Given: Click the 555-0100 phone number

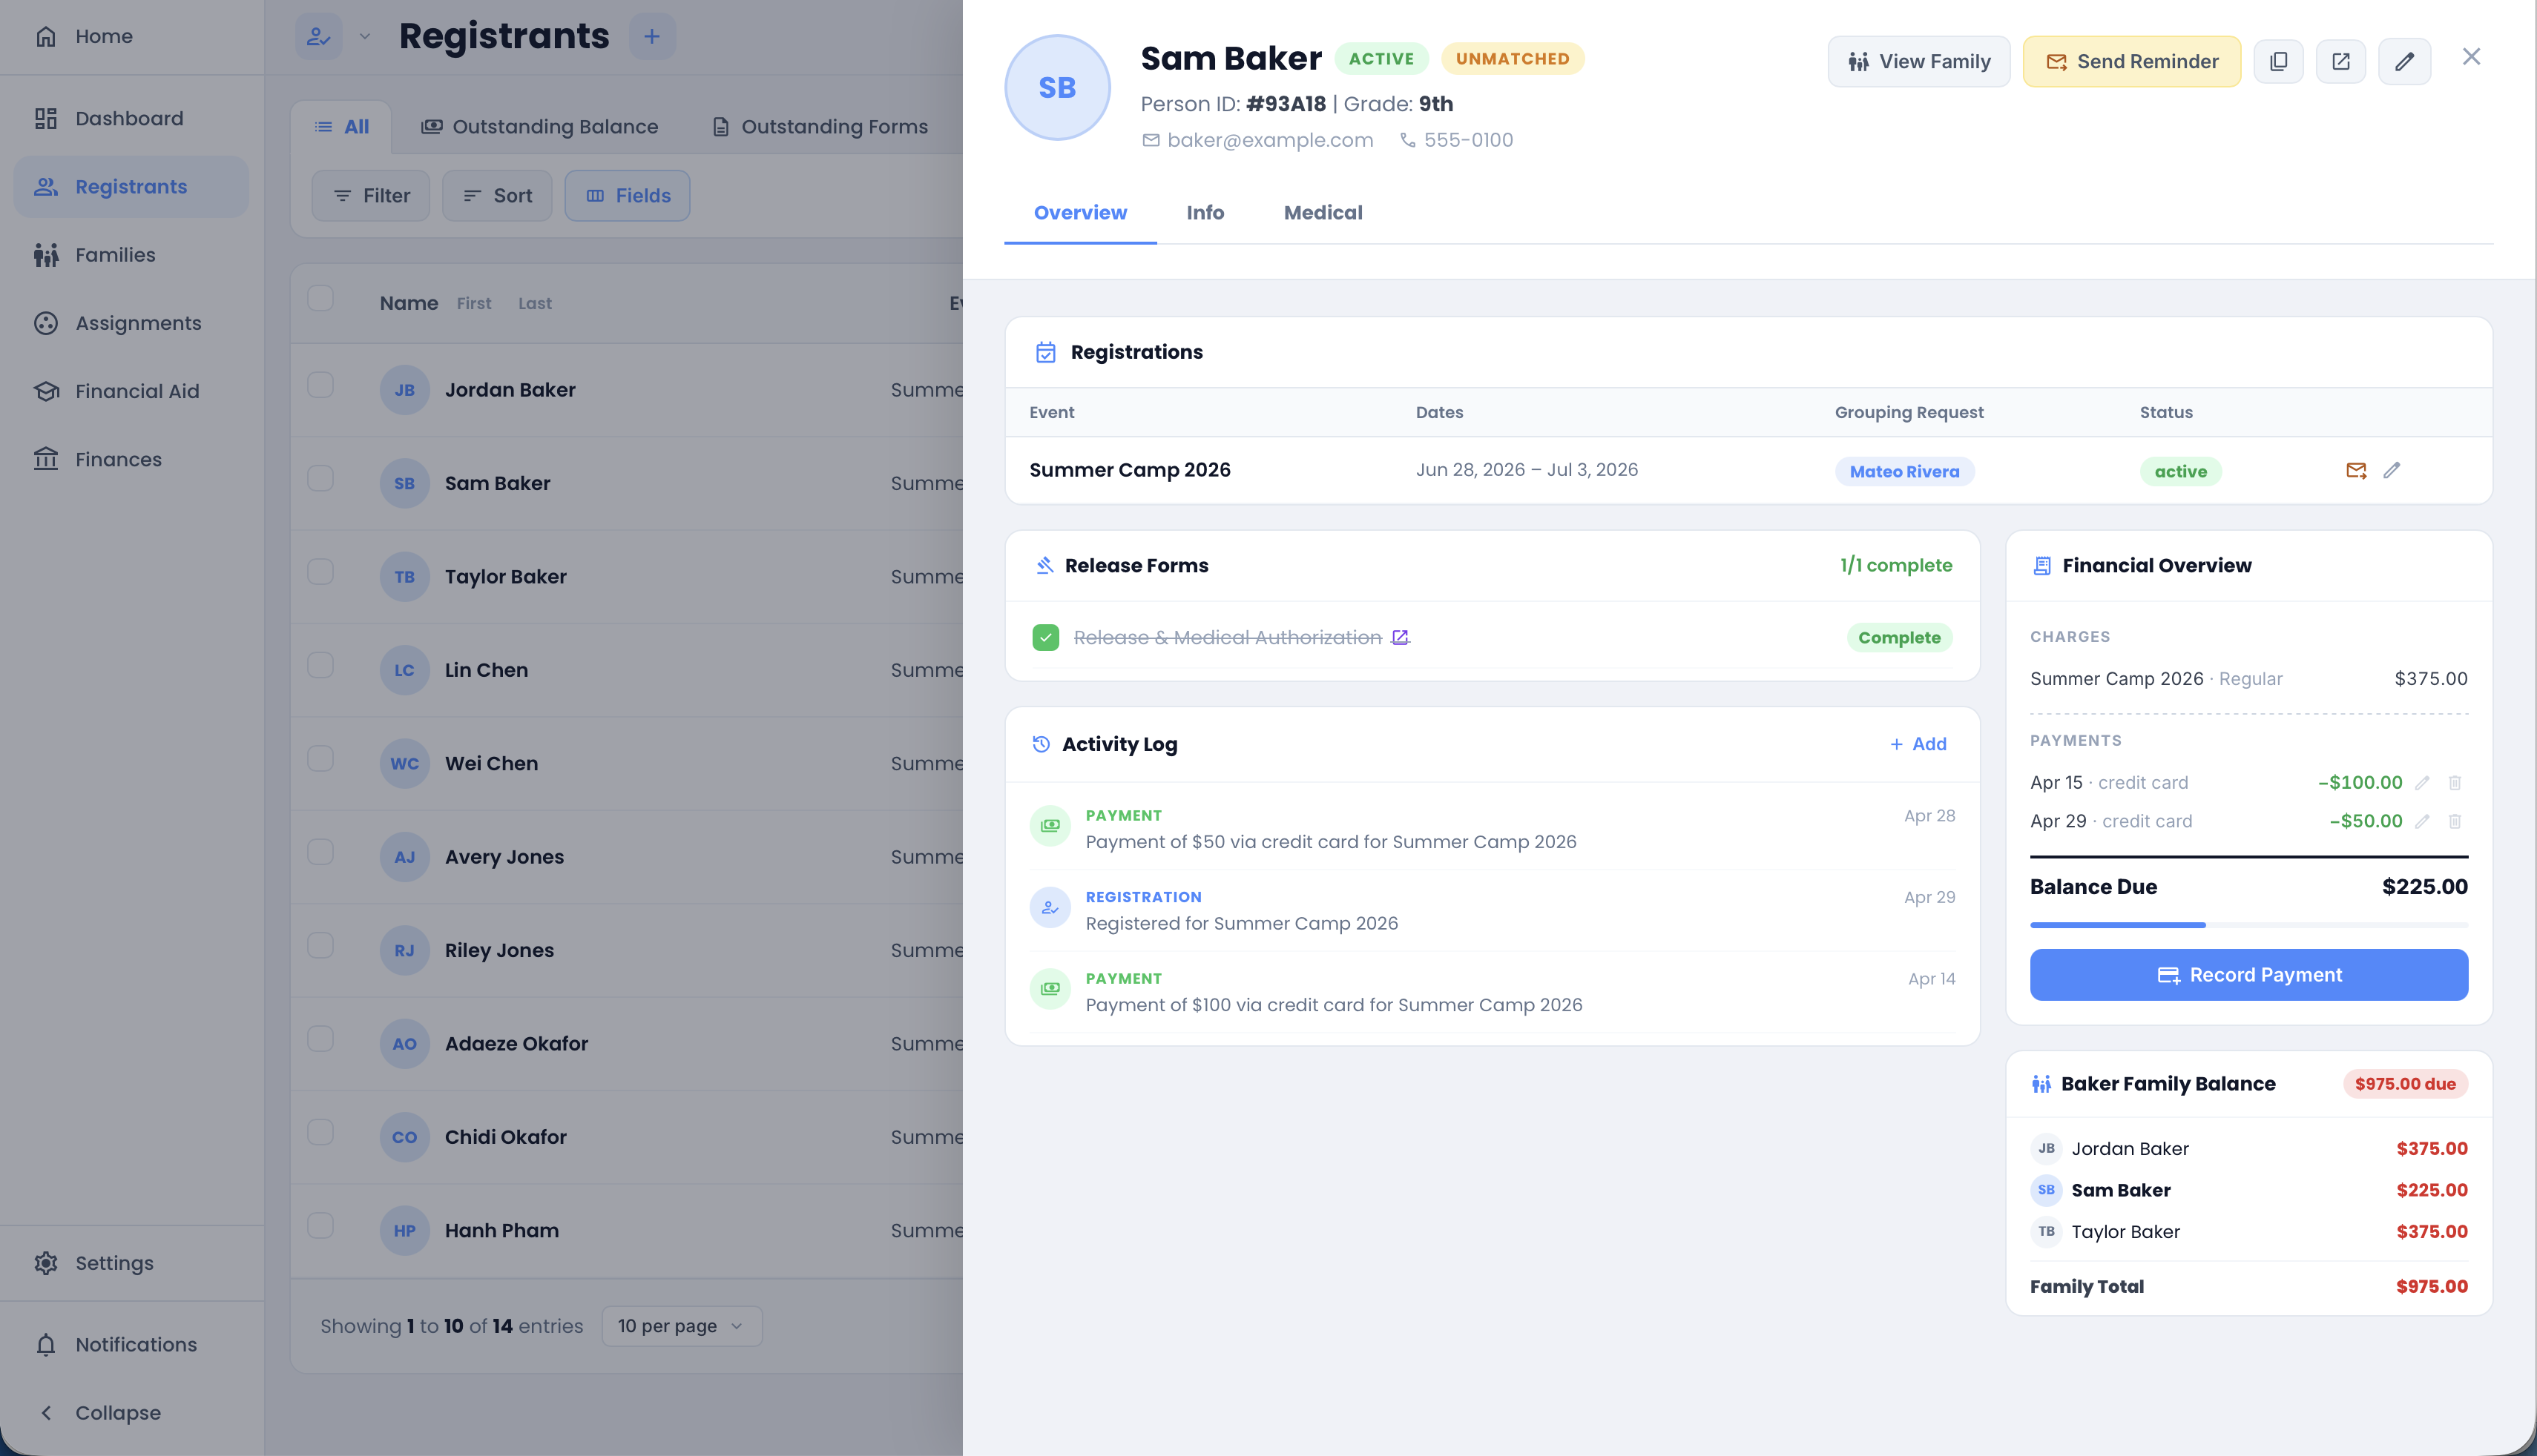Looking at the screenshot, I should coord(1467,140).
